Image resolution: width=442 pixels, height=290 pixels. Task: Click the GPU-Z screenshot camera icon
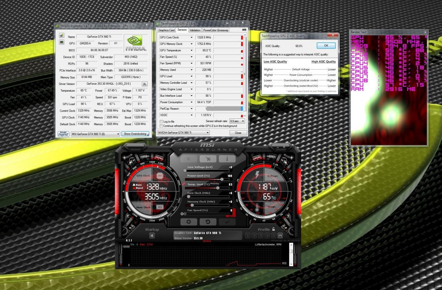pos(244,30)
